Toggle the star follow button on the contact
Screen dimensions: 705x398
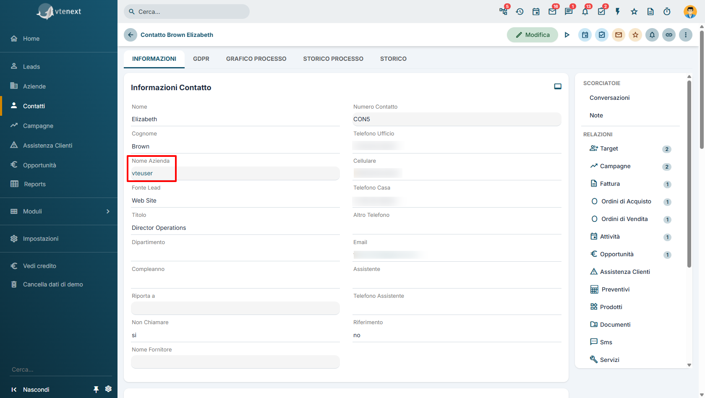pos(635,35)
